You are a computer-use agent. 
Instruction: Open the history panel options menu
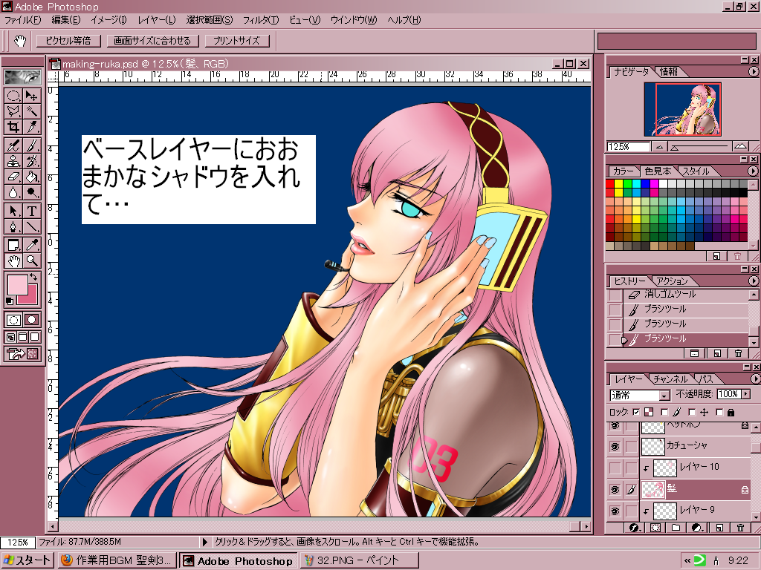click(754, 281)
